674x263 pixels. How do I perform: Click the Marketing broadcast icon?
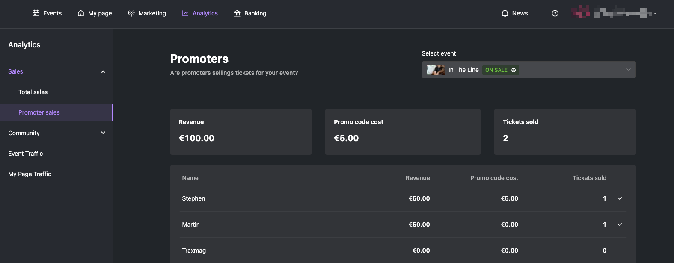tap(131, 13)
